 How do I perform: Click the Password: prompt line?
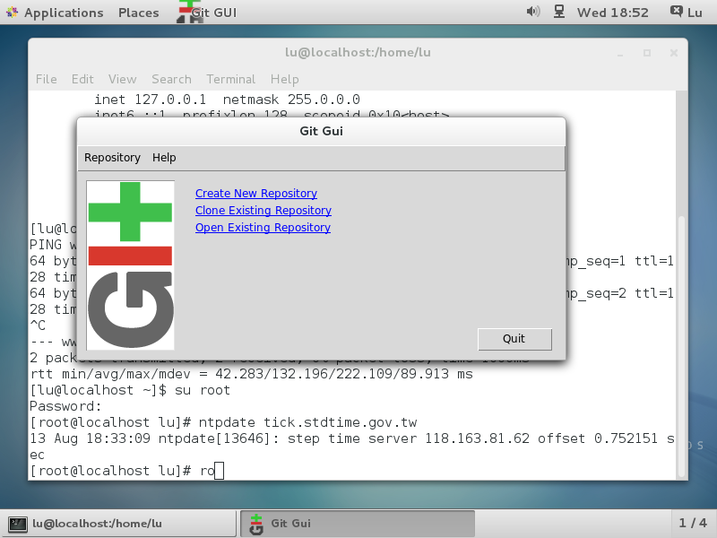[x=65, y=406]
